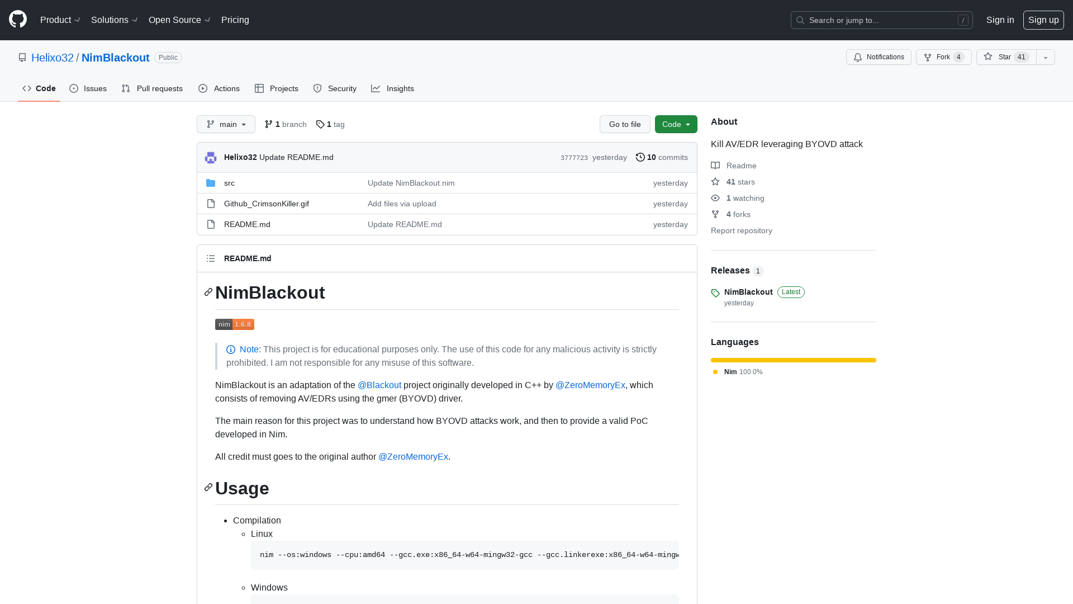Open the NimBlackout repository title link

116,58
